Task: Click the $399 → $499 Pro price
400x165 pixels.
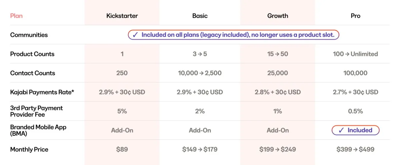Action: pos(355,149)
